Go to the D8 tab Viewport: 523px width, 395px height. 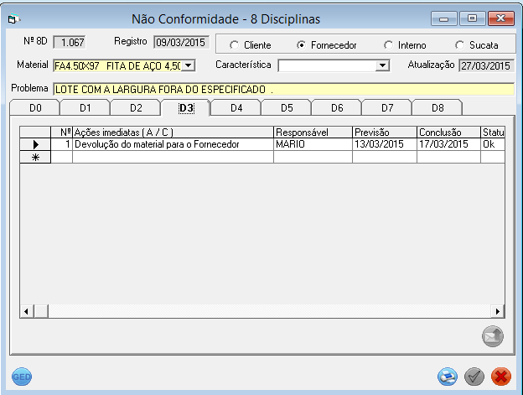[x=438, y=107]
